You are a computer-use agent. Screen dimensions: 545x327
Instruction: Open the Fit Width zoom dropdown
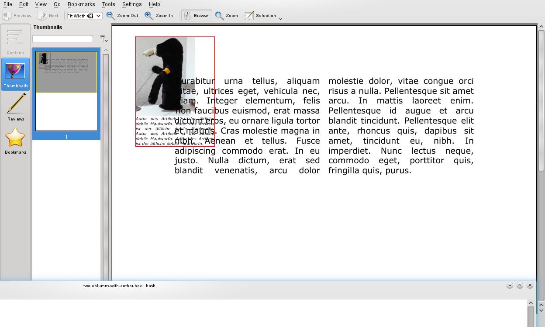click(x=99, y=16)
